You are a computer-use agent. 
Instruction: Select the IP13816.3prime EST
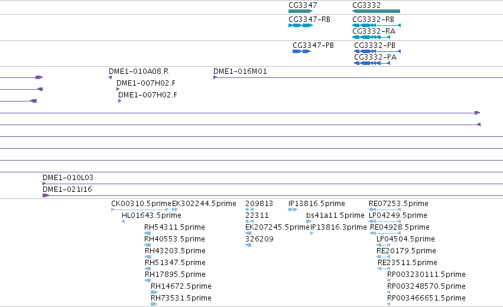point(312,233)
